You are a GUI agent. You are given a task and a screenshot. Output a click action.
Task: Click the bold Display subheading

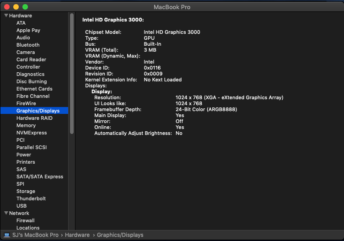(x=102, y=91)
